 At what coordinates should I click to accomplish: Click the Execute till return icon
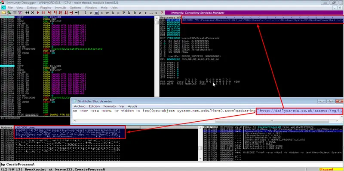pos(71,13)
